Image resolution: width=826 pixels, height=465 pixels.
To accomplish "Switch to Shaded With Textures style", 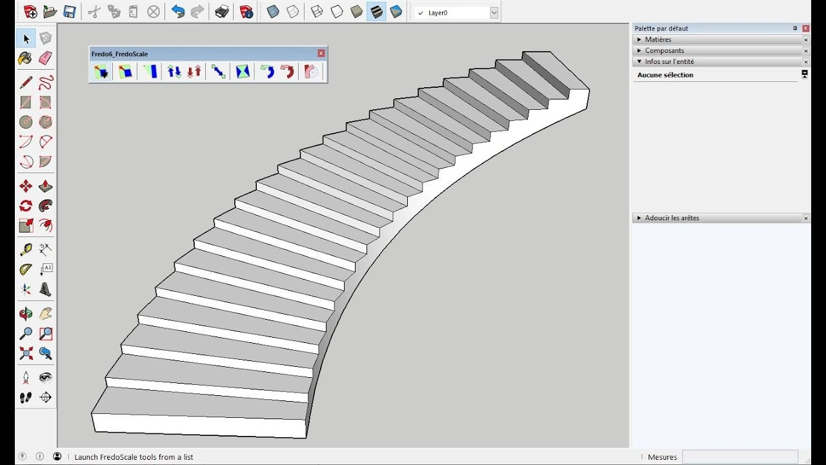I will pos(376,12).
